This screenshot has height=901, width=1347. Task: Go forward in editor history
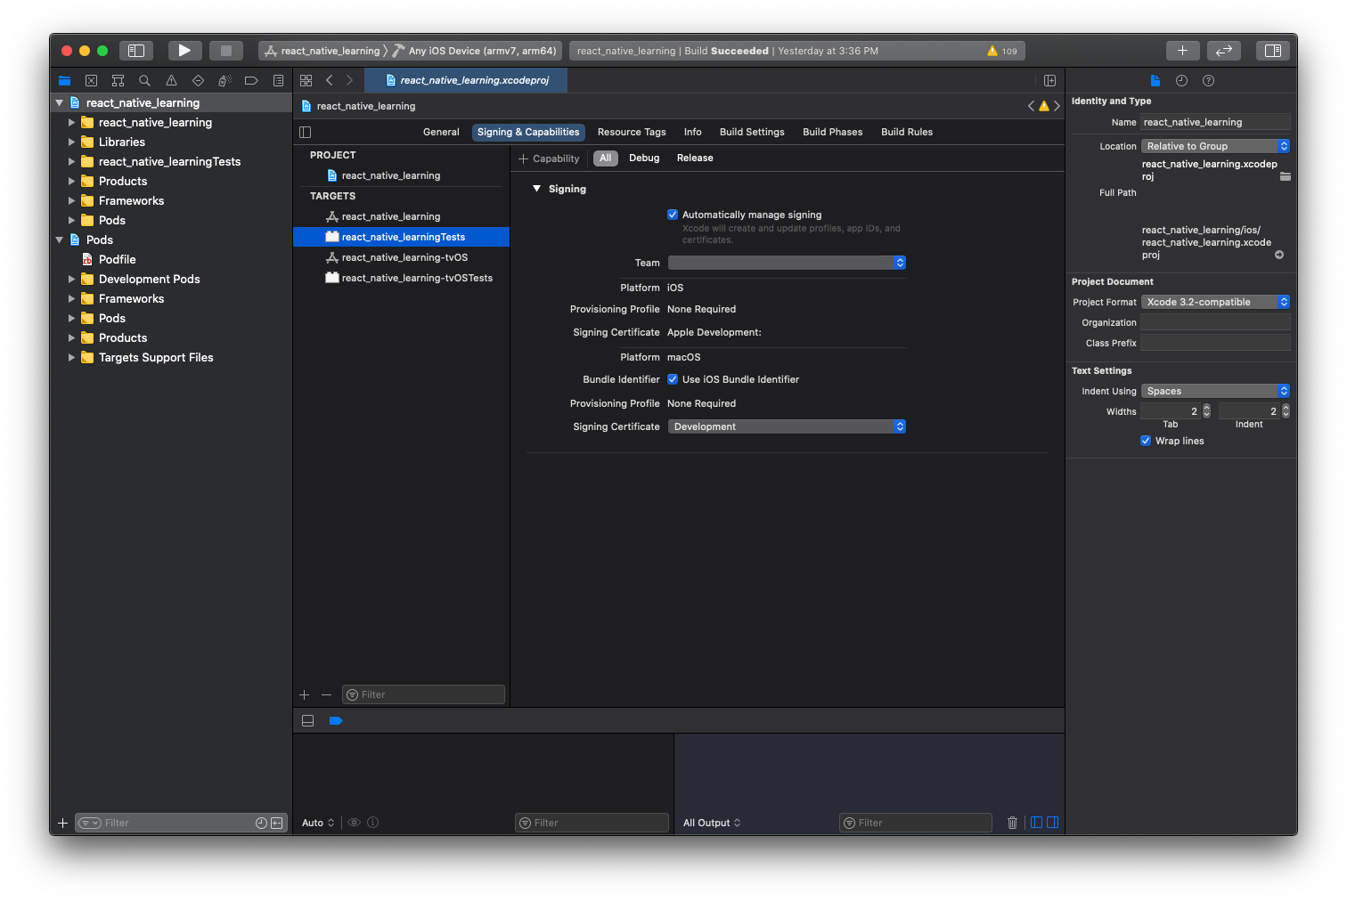click(x=349, y=80)
